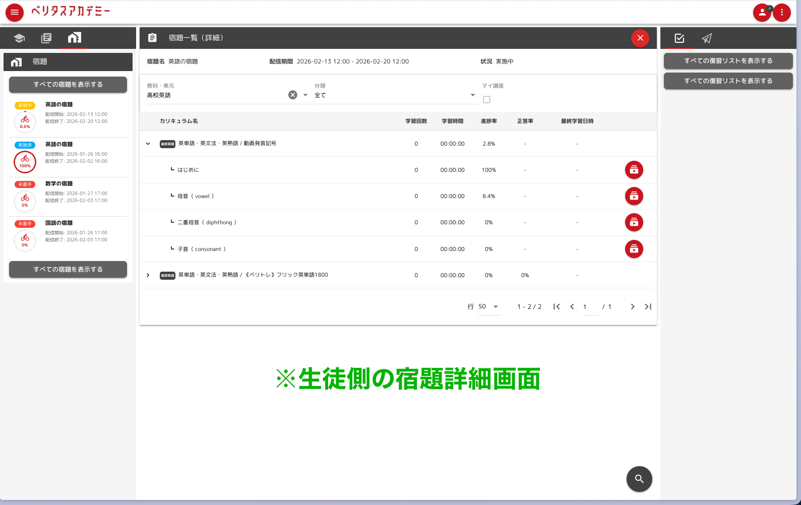This screenshot has width=801, height=505.
Task: Select the 数学の宿題 progress circle
Action: coord(25,201)
